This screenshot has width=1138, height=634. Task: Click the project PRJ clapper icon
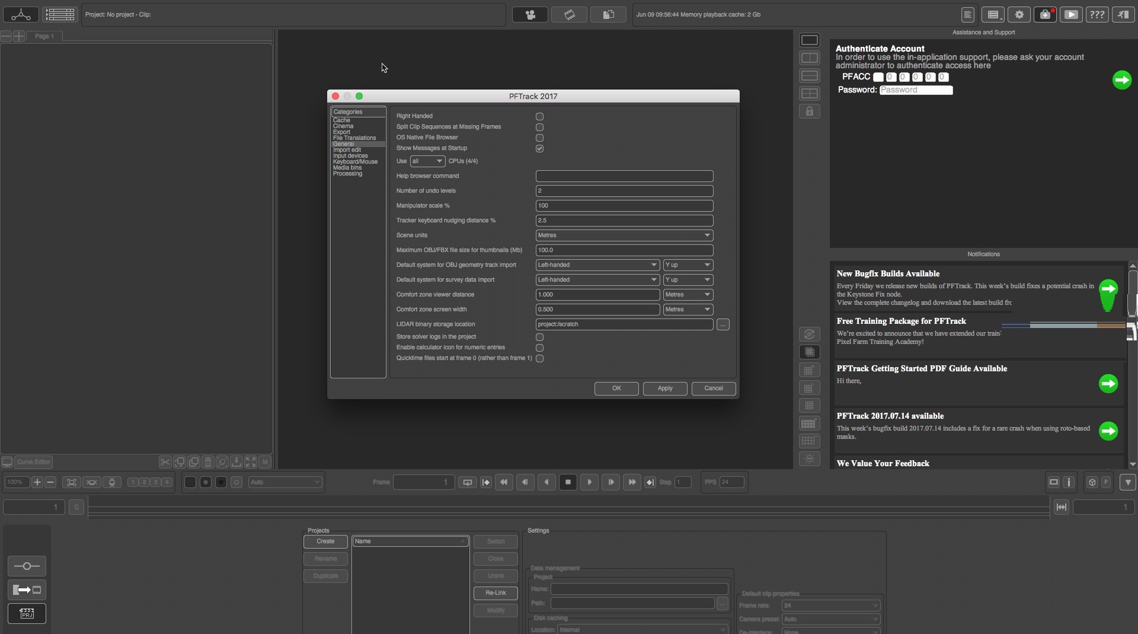[x=27, y=613]
